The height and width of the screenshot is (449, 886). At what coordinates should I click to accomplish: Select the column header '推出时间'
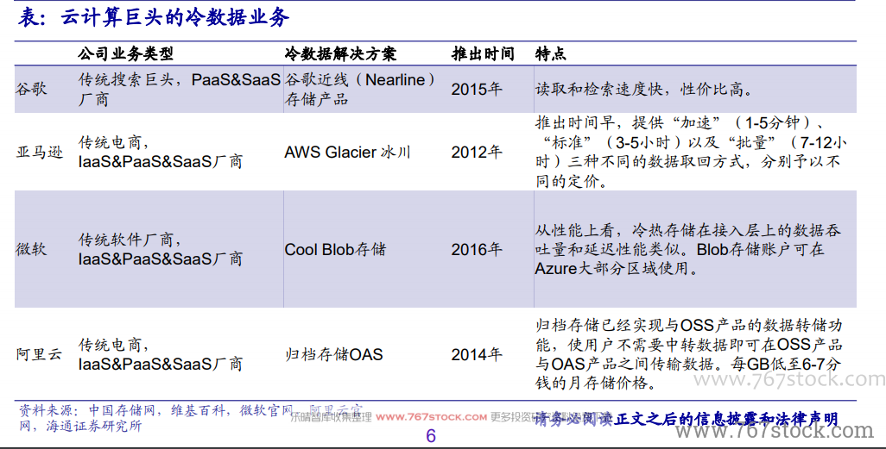click(x=483, y=54)
